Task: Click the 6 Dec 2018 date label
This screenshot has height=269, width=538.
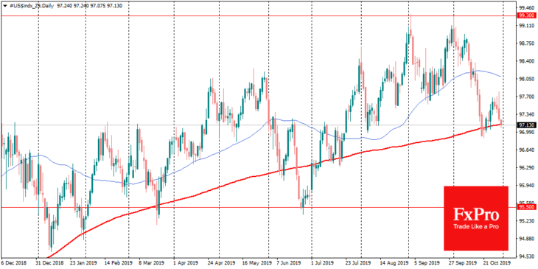Action: (14, 264)
